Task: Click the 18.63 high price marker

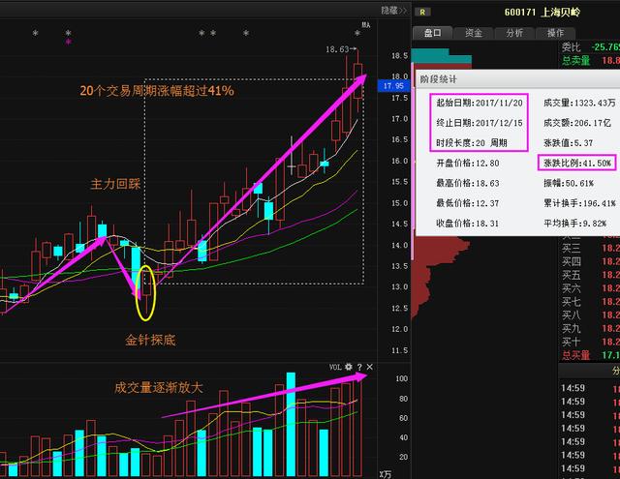Action: (336, 48)
